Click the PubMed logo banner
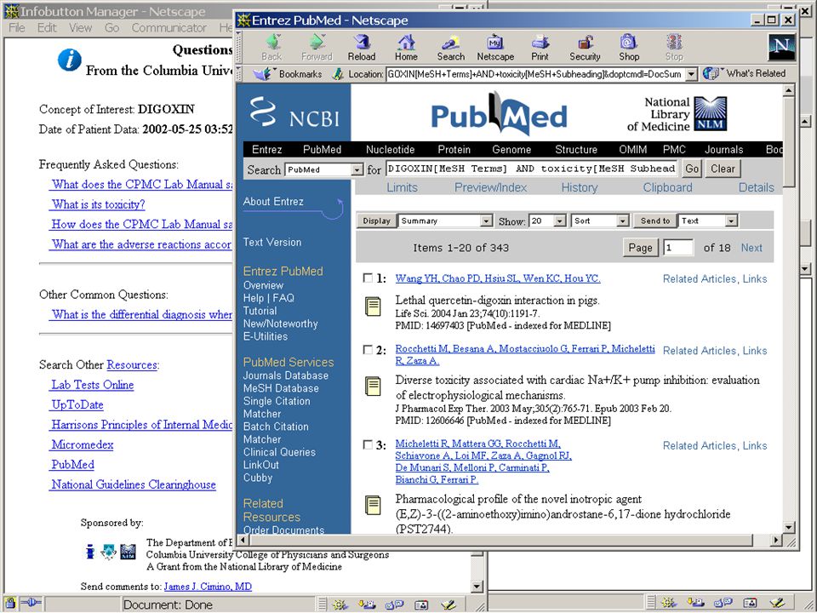Image resolution: width=817 pixels, height=613 pixels. 499,113
